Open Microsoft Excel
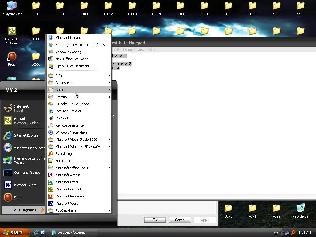 pos(79,182)
